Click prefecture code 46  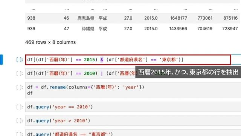pos(66,18)
